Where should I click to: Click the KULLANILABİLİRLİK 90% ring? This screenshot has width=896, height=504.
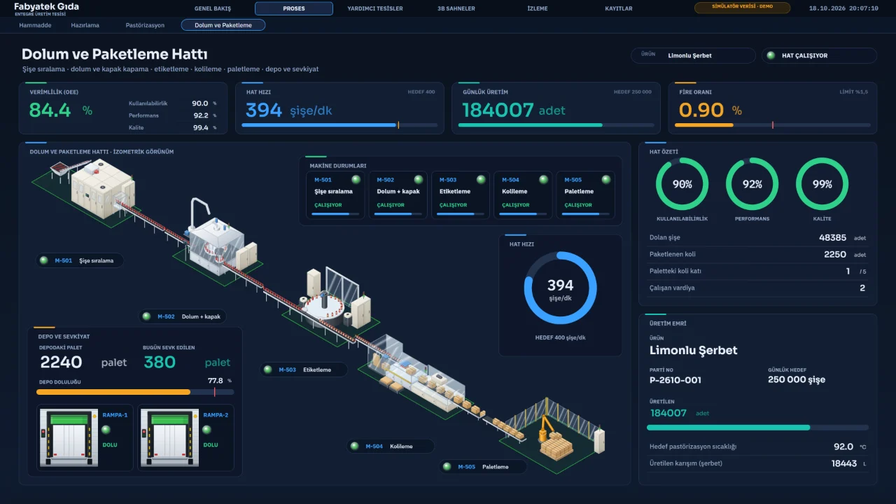[682, 184]
